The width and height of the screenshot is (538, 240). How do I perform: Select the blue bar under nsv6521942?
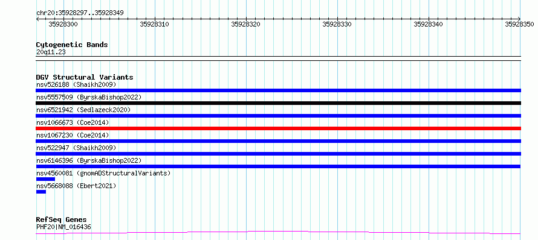coord(278,116)
